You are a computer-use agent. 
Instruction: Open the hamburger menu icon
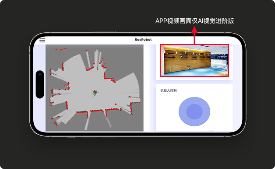(x=42, y=40)
